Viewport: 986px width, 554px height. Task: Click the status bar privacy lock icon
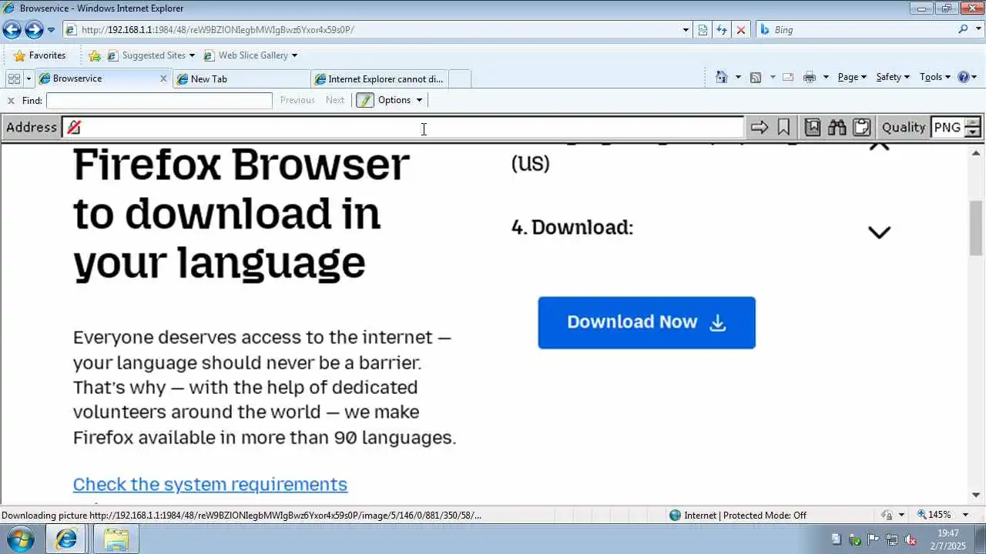tap(887, 515)
